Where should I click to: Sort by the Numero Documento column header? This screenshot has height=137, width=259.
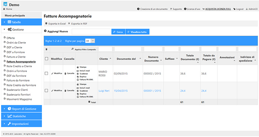pos(153,59)
